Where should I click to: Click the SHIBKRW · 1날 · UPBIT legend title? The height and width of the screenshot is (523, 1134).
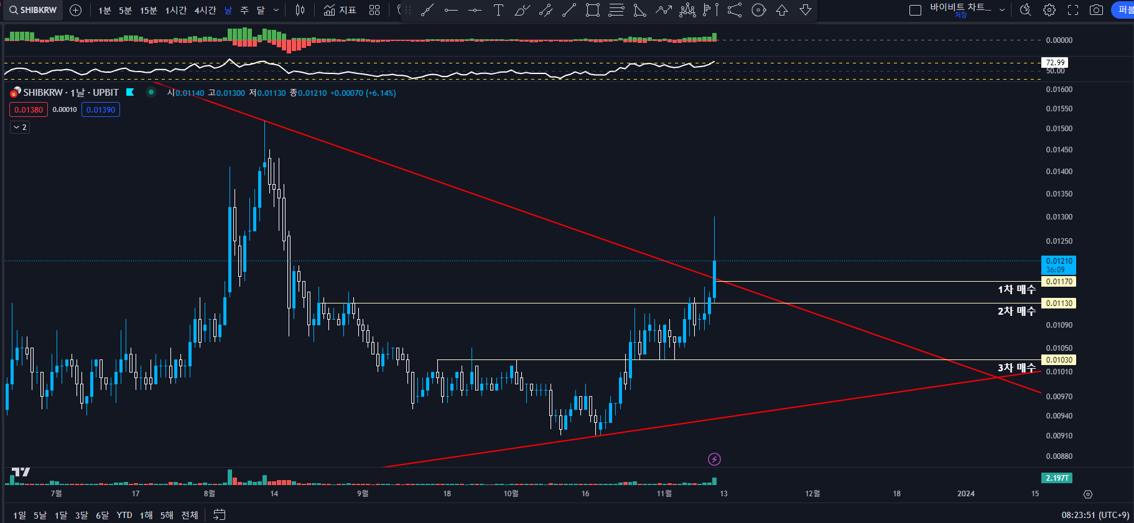(71, 93)
